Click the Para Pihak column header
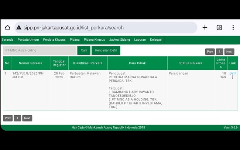 (x=137, y=63)
